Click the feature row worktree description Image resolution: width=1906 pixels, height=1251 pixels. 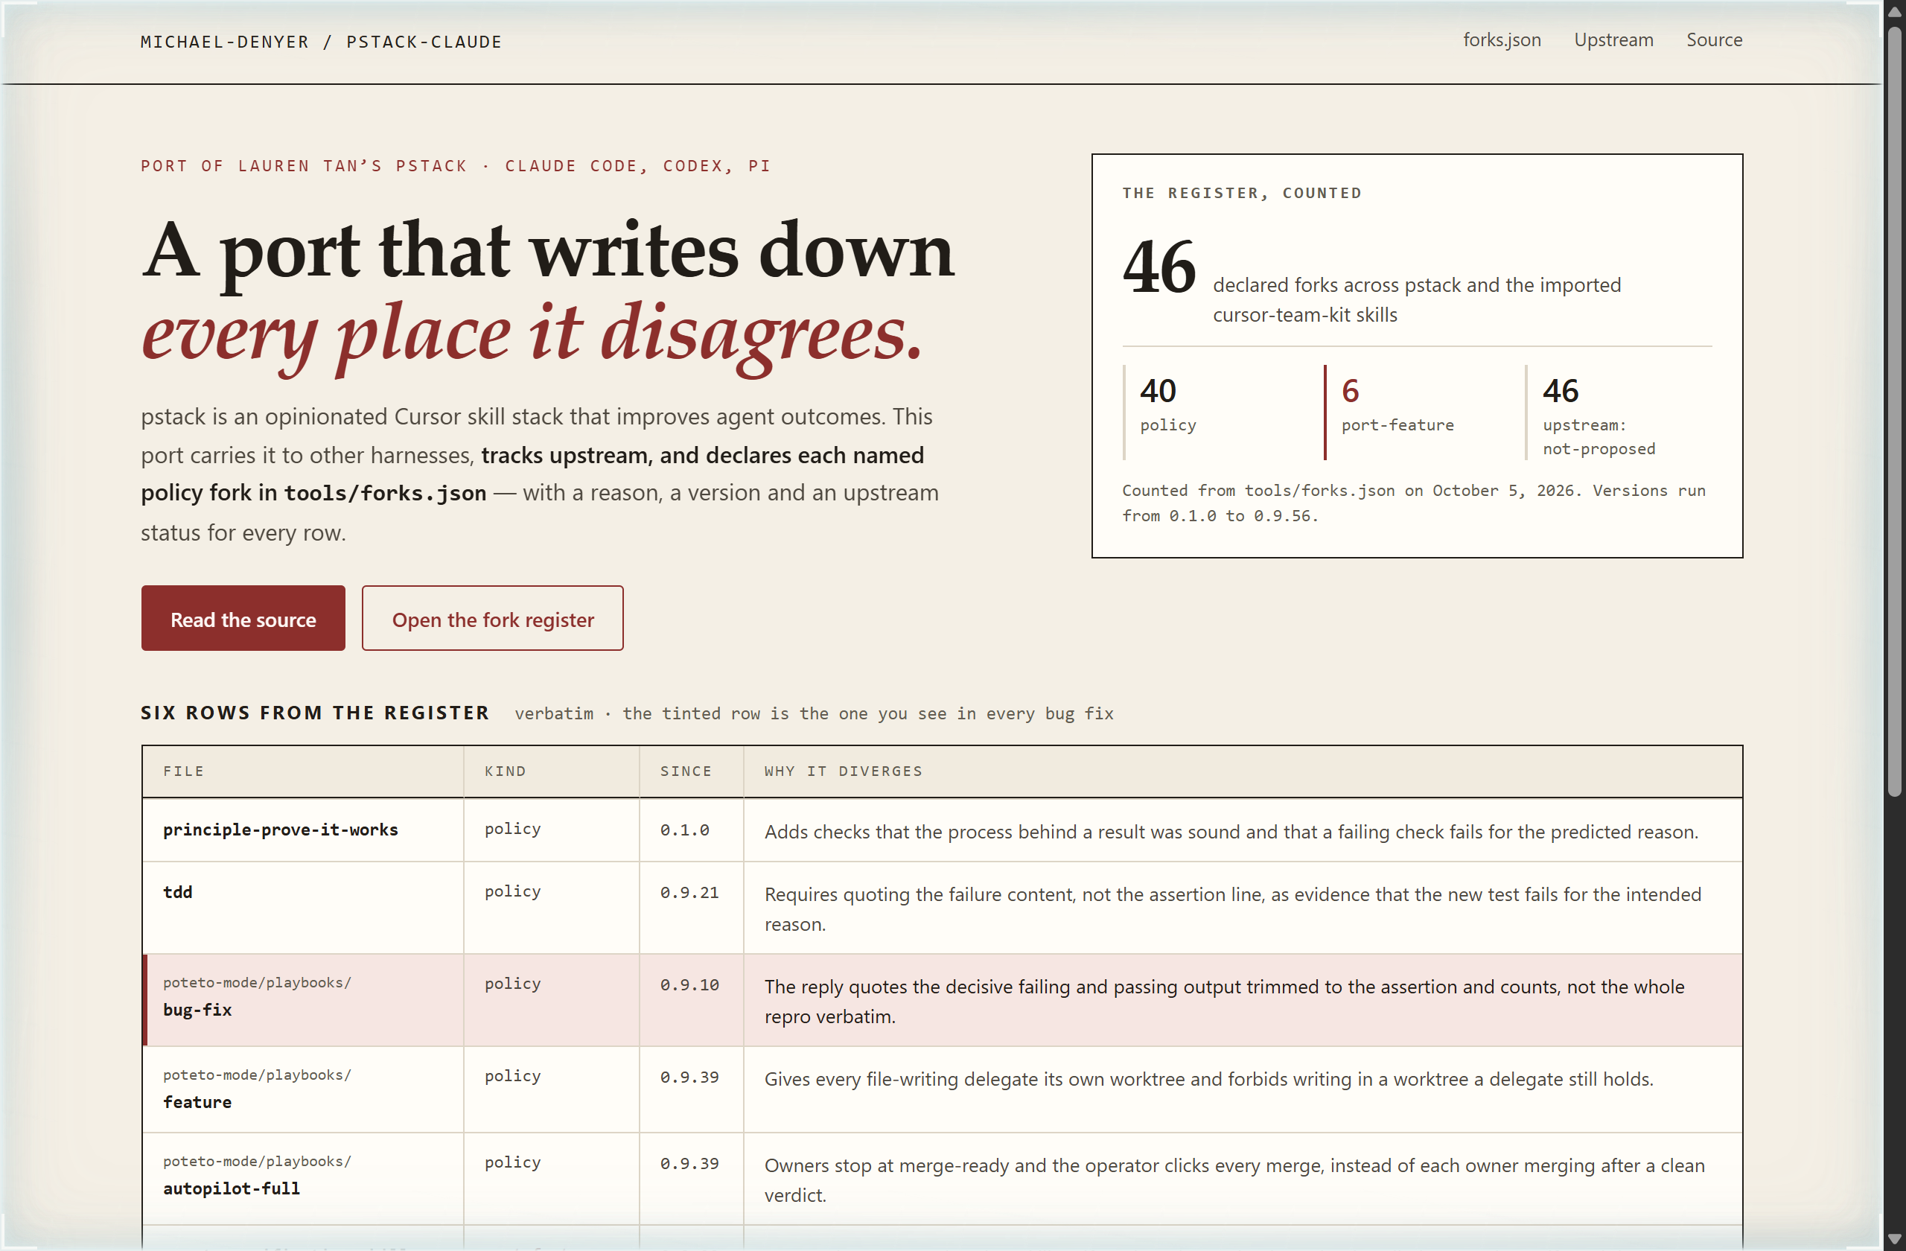click(x=1208, y=1079)
